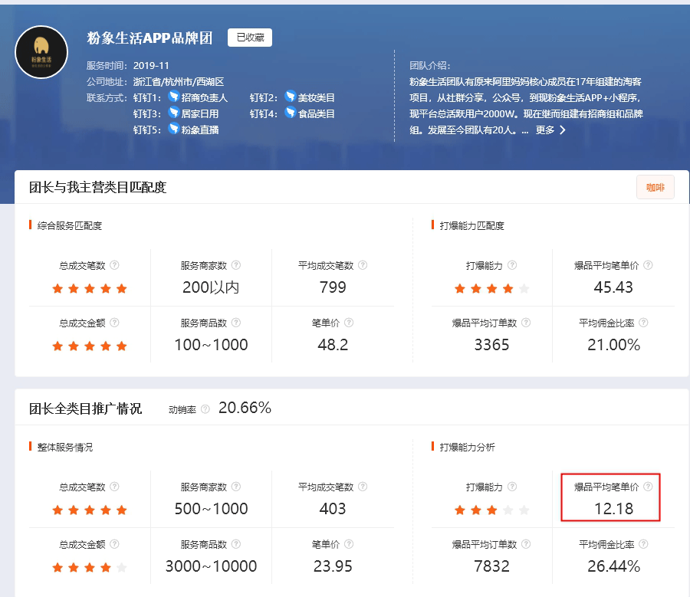Click help icon beside 笔单价 in 综合服务匹配度
690x597 pixels.
pos(349,323)
